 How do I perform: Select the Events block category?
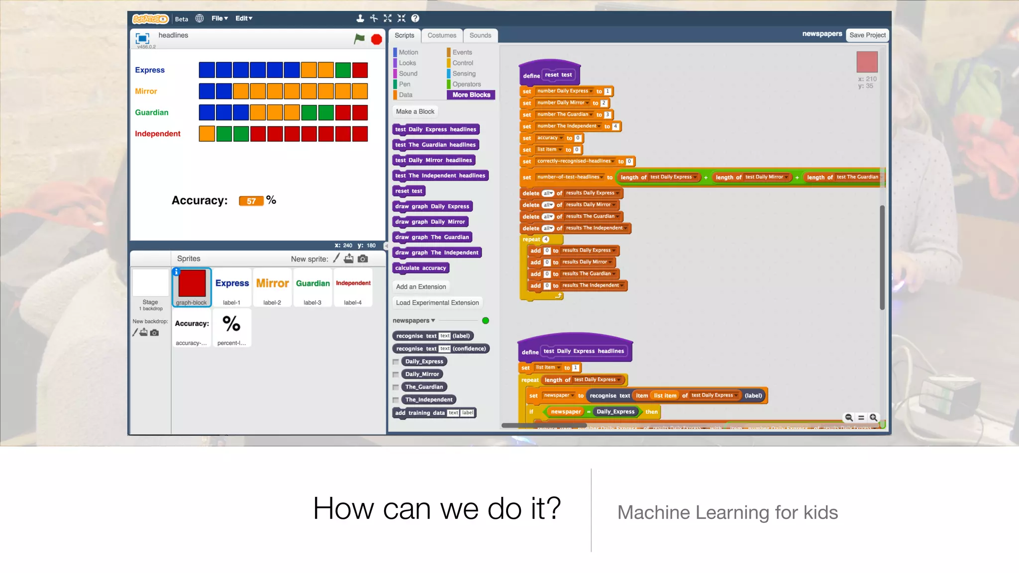click(462, 52)
